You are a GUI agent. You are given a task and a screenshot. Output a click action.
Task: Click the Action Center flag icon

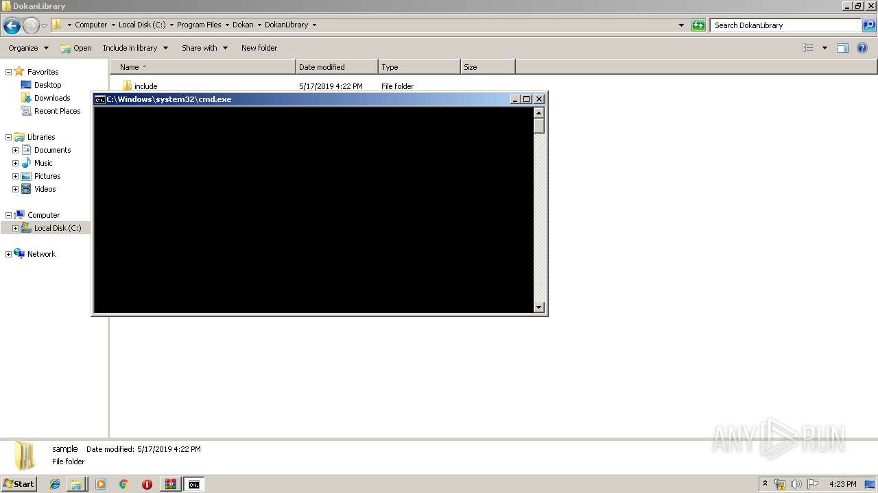(x=813, y=484)
